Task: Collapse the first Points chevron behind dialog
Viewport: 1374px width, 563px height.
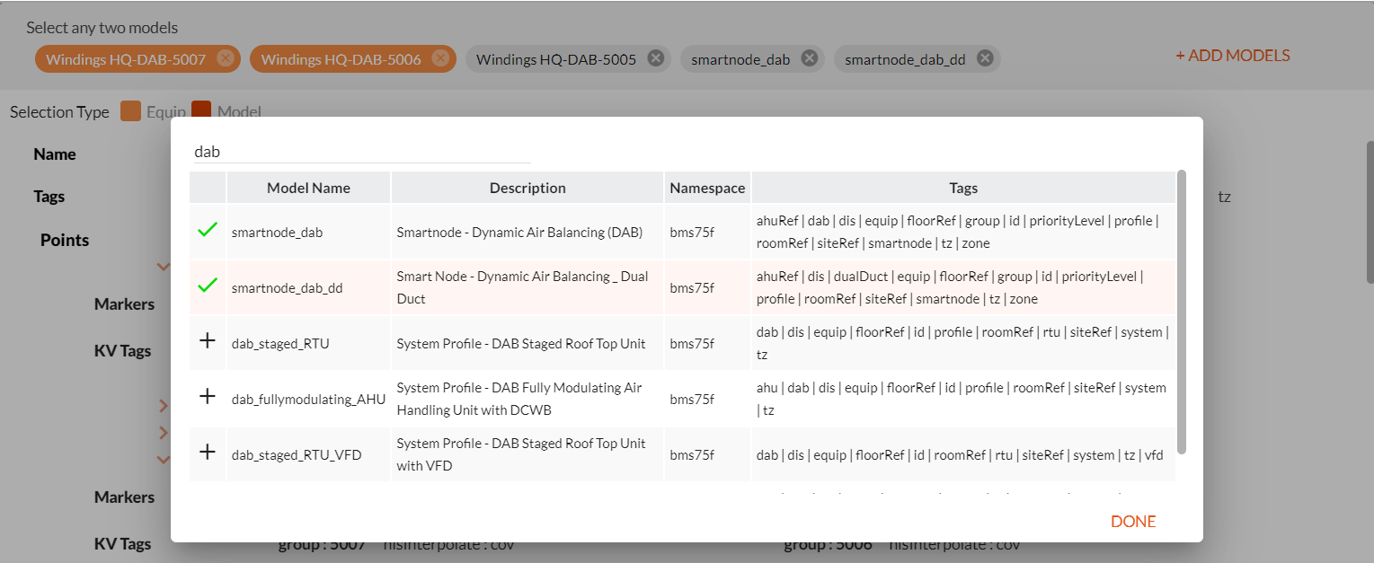Action: point(163,267)
